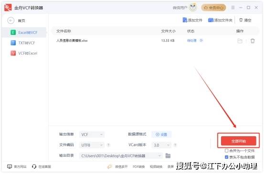Click the 待处理 status text
The image size is (264, 174).
(x=192, y=41)
